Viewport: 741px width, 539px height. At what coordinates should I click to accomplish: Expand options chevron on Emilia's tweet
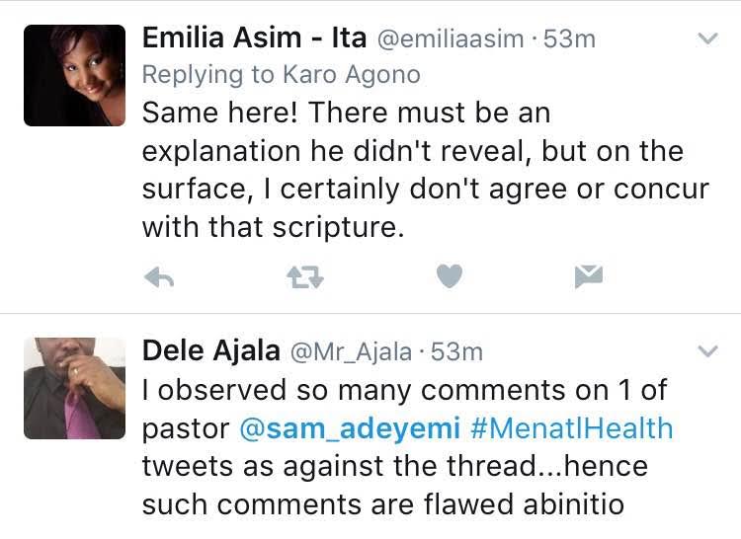pos(707,38)
